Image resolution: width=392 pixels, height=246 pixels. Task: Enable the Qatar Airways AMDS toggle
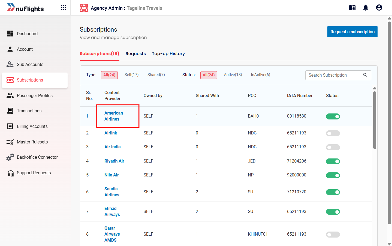coord(333,235)
